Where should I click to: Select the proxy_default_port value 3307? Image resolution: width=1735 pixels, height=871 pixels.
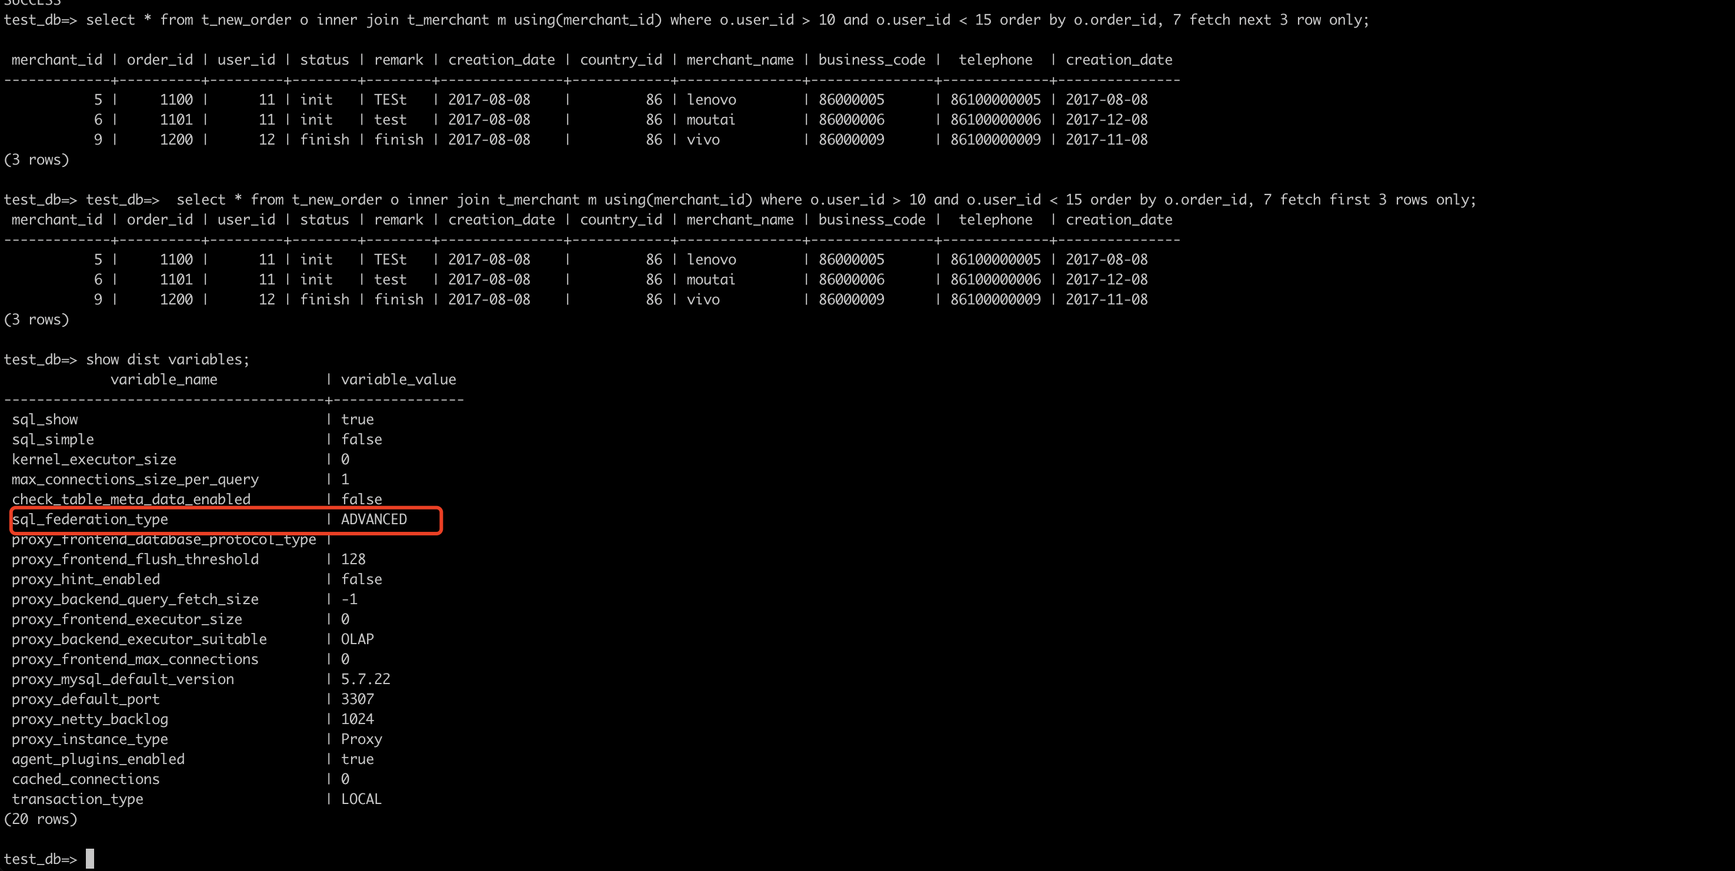click(357, 699)
